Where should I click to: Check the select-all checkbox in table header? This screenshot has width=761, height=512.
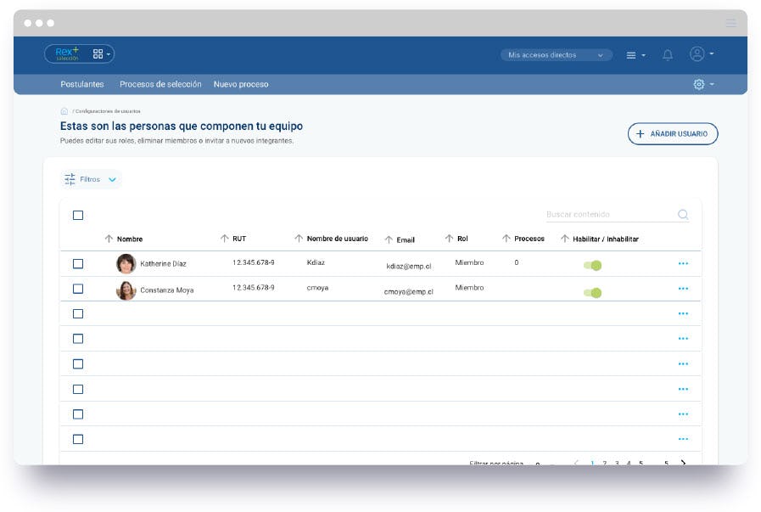point(78,215)
